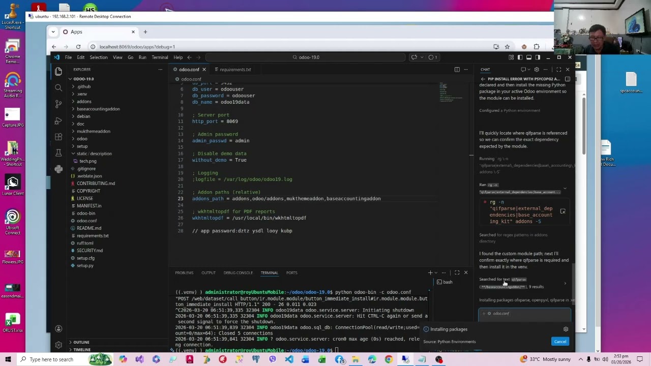Image resolution: width=651 pixels, height=366 pixels.
Task: Toggle the primary side bar
Action: point(520,57)
